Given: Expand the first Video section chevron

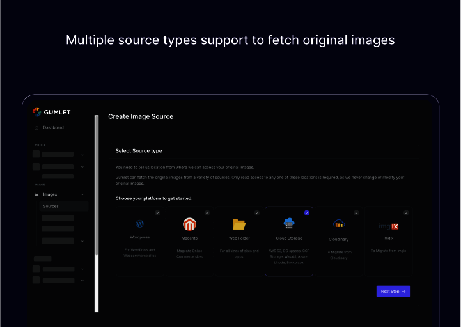Looking at the screenshot, I should click(x=82, y=155).
